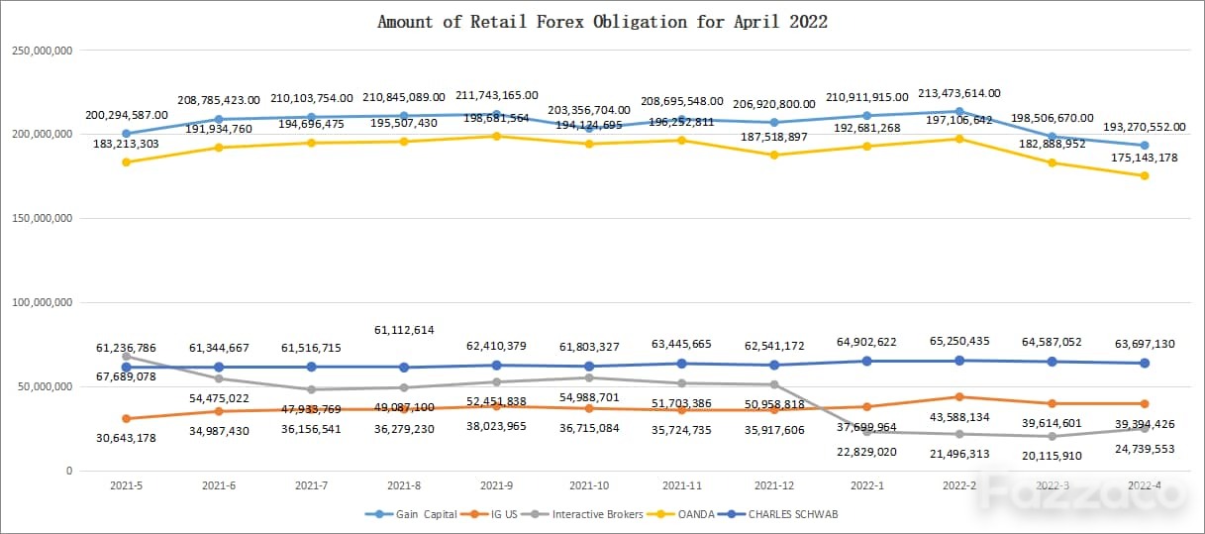Click the 2021-7 x-axis label
This screenshot has height=534, width=1205.
click(311, 486)
